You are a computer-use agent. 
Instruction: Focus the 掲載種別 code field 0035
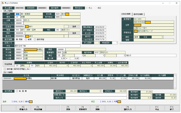pyautogui.click(x=59, y=52)
